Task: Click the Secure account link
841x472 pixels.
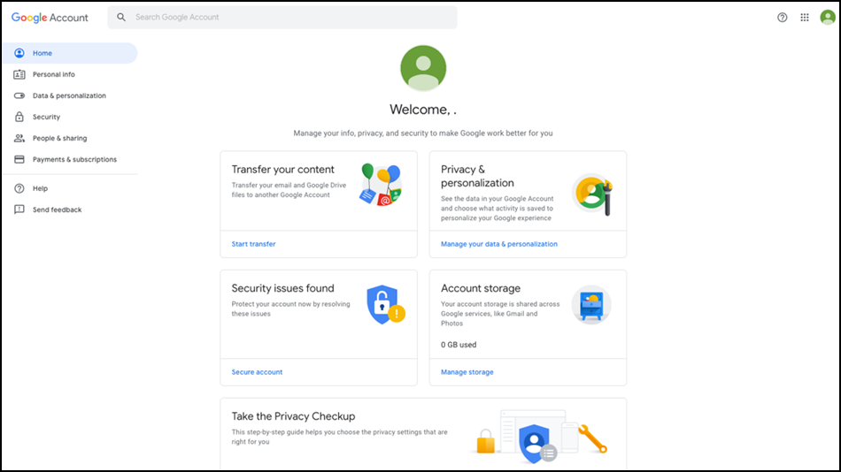Action: [x=257, y=372]
